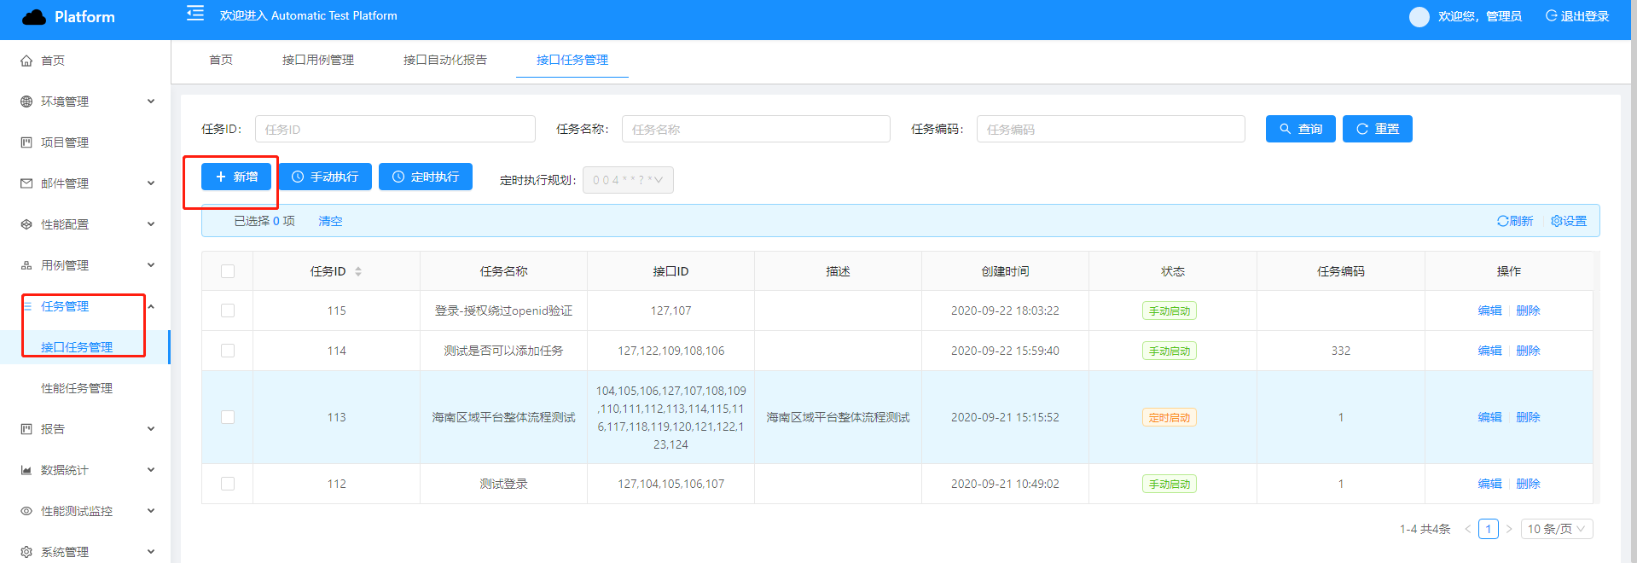Viewport: 1637px width, 563px height.
Task: Click the 新增 add button
Action: 236,177
